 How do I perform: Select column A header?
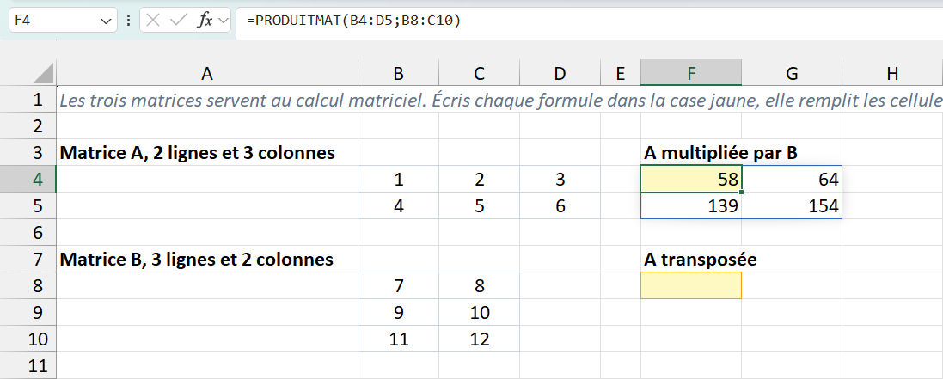207,73
